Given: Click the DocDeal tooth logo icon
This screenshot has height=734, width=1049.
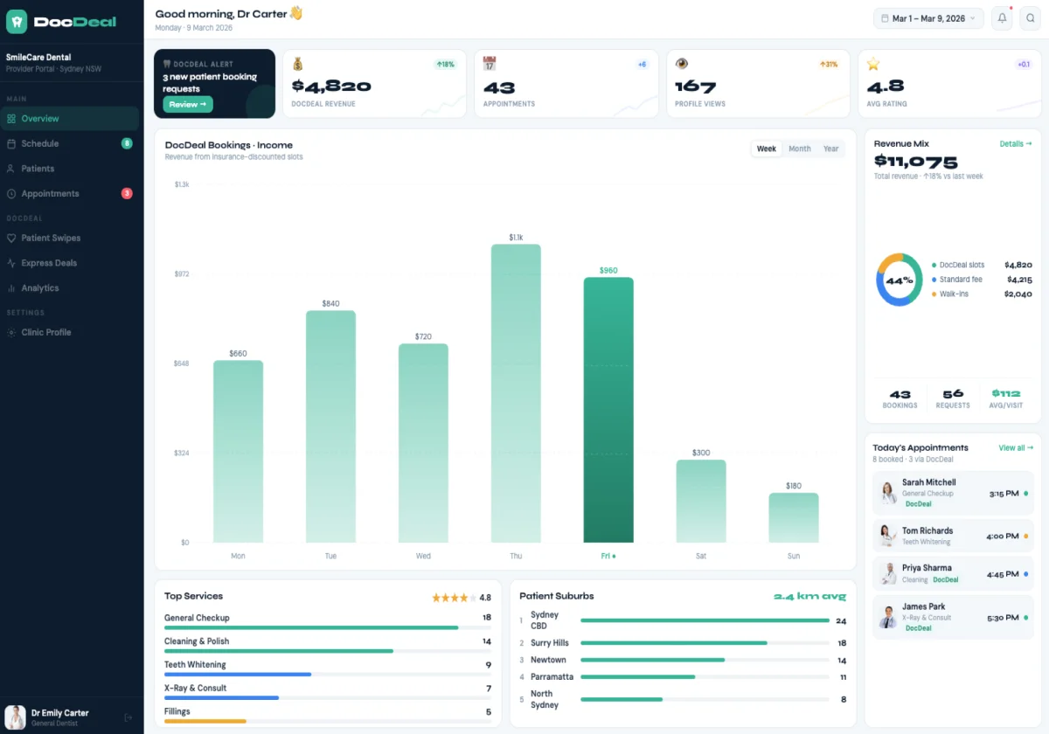Looking at the screenshot, I should pyautogui.click(x=17, y=22).
